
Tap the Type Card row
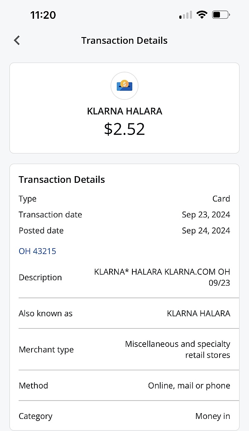pyautogui.click(x=124, y=199)
